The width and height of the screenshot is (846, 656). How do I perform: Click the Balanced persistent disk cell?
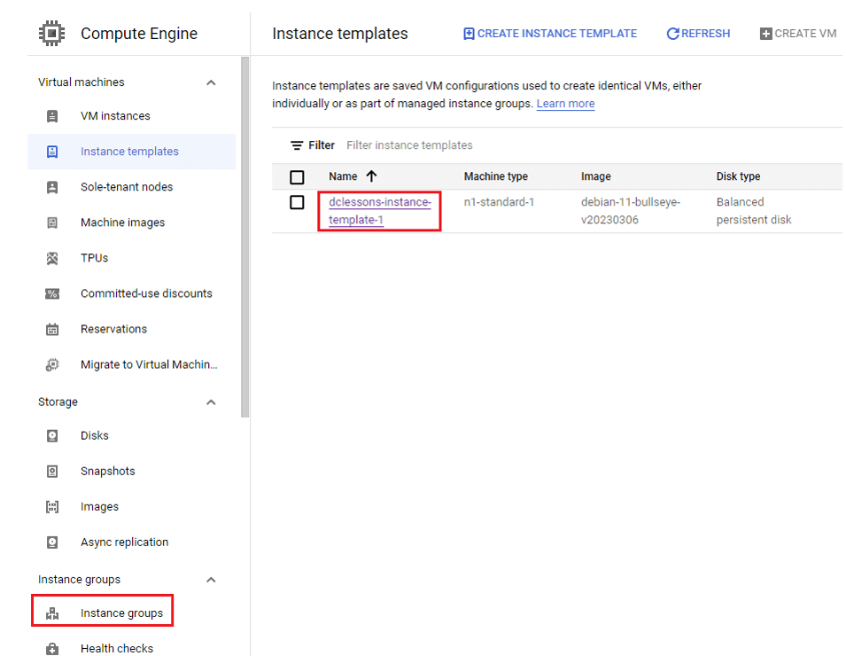tap(754, 211)
